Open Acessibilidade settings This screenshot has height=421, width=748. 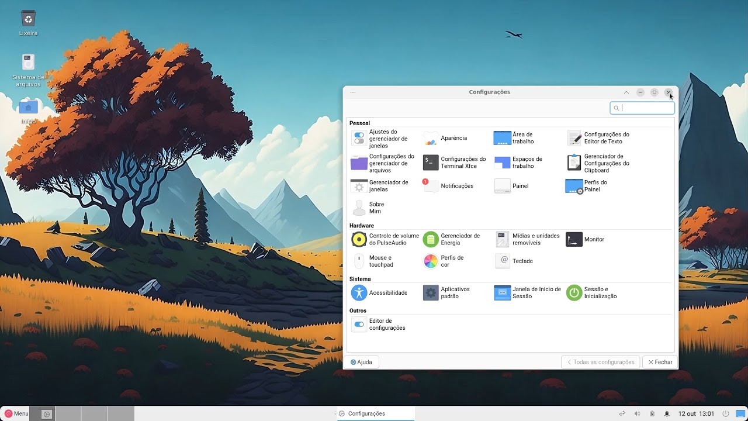click(379, 293)
